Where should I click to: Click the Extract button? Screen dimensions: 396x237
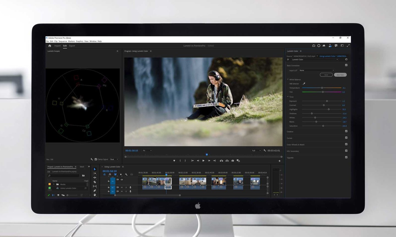[x=227, y=161]
